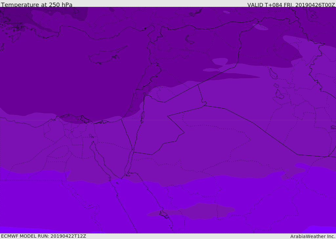Click the Dead Sea on the map

[x=142, y=116]
